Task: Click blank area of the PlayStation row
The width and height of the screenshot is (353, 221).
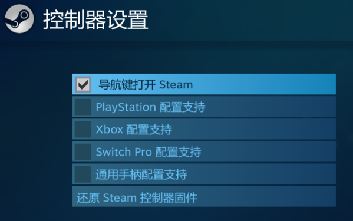Action: click(x=270, y=107)
